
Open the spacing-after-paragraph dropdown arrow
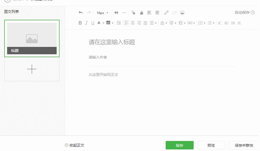pos(176,23)
